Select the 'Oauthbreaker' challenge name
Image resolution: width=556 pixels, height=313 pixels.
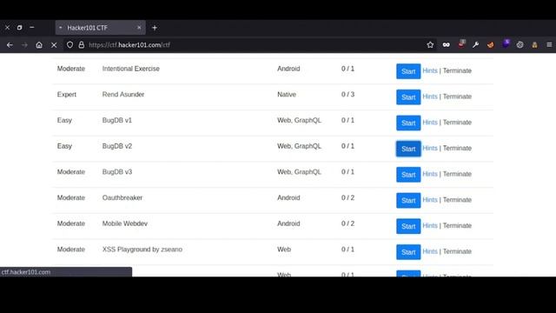coord(122,197)
